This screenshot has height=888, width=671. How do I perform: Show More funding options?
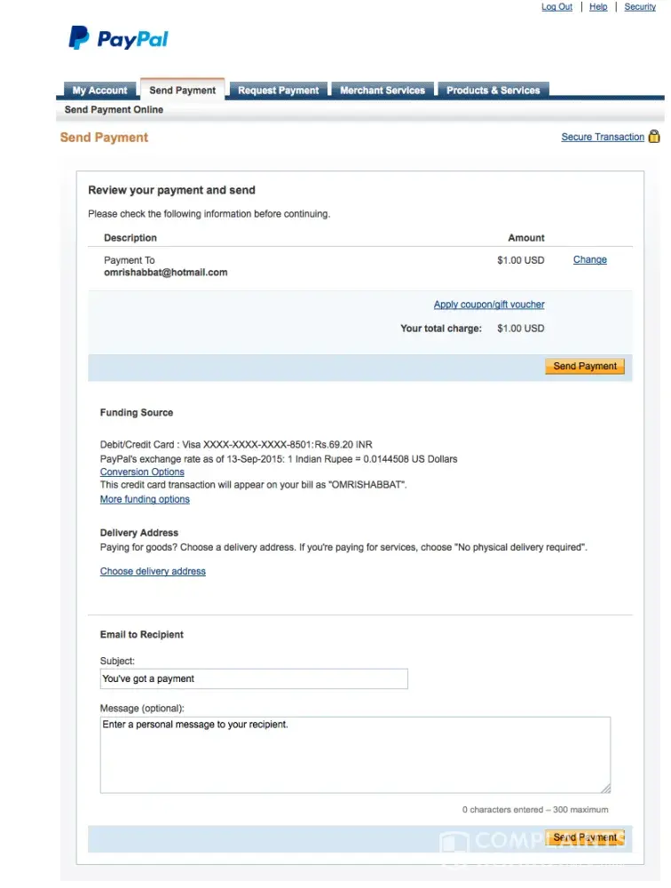[145, 500]
